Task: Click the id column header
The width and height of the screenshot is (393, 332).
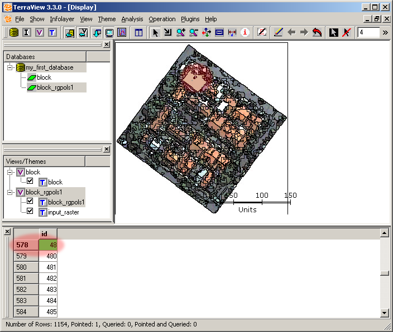Action: pyautogui.click(x=47, y=234)
